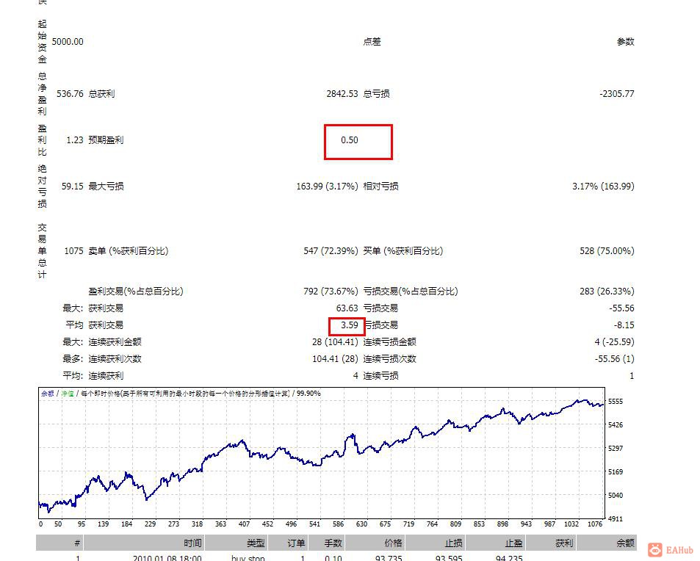Click the consecutive wins value 28 (104.41)

335,342
